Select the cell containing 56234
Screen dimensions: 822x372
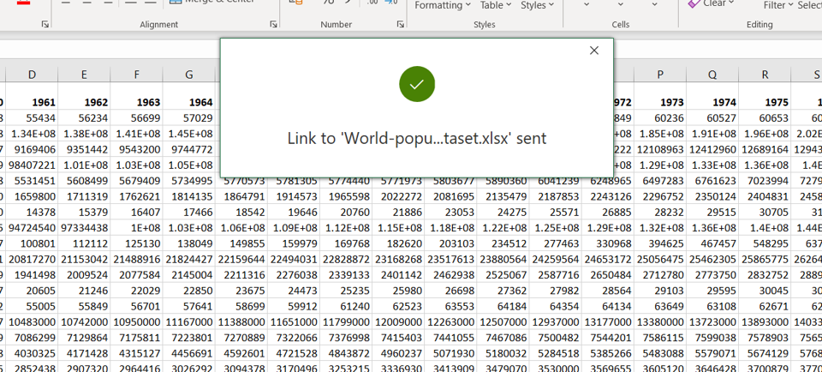[85, 118]
